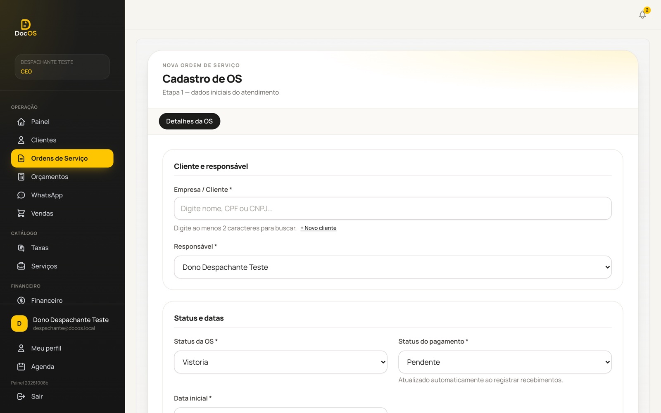Click the Cadastro de OS heading
661x413 pixels.
pyautogui.click(x=202, y=78)
